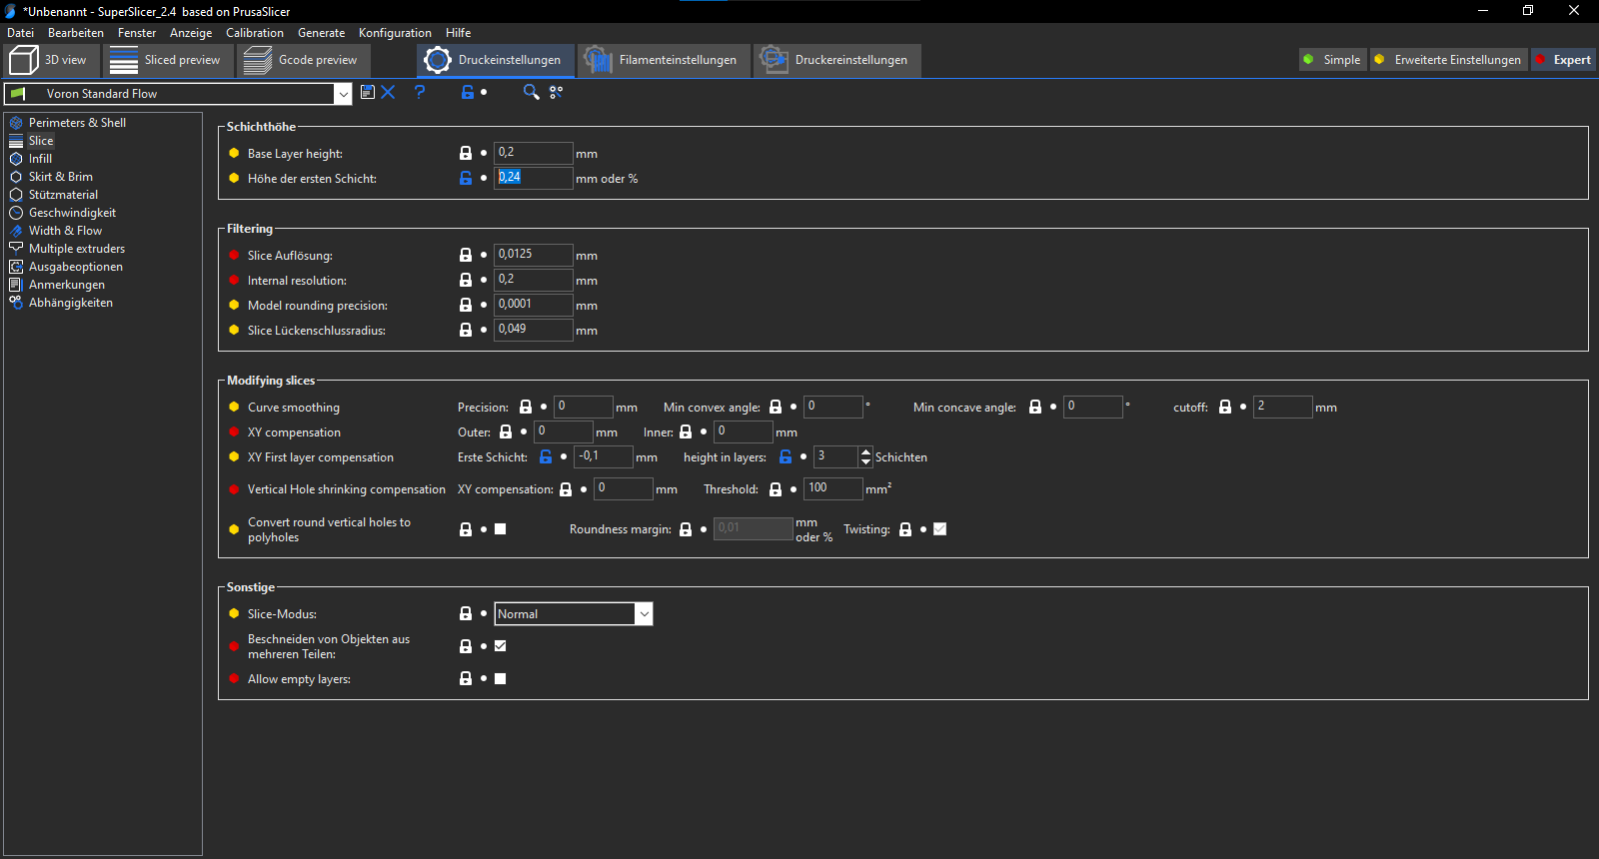
Task: Open Multiple extruders settings page
Action: 77,248
